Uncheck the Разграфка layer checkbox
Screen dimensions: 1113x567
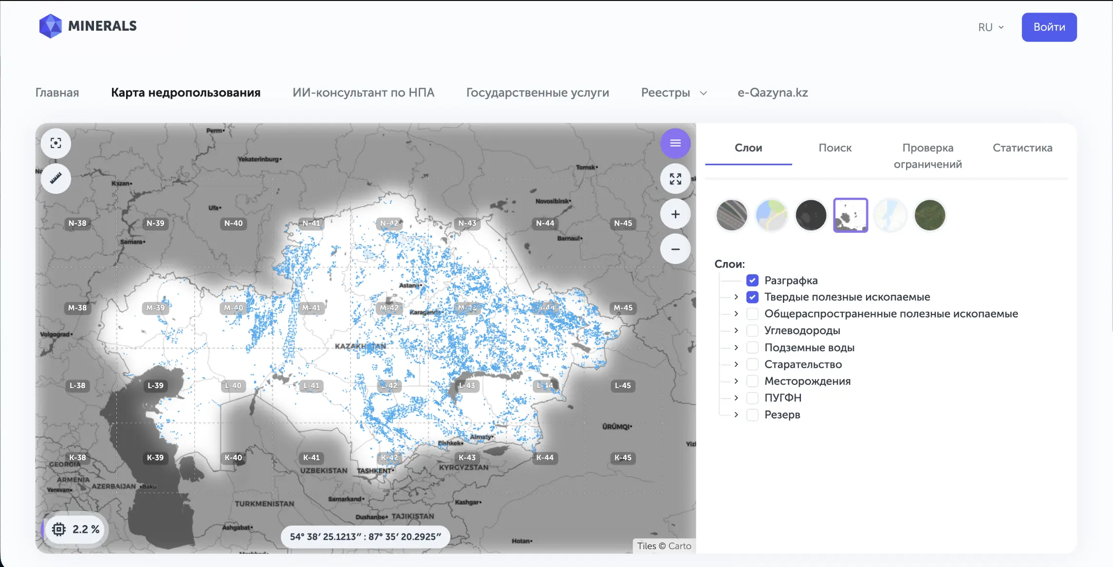[752, 280]
